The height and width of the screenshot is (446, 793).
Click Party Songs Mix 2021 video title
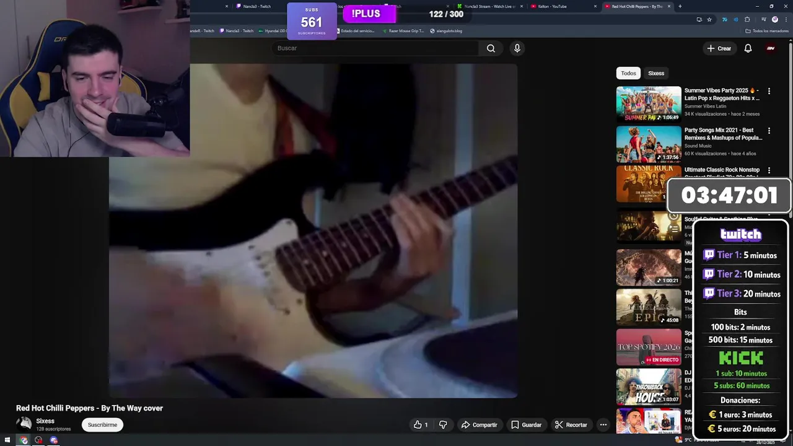[x=723, y=134]
